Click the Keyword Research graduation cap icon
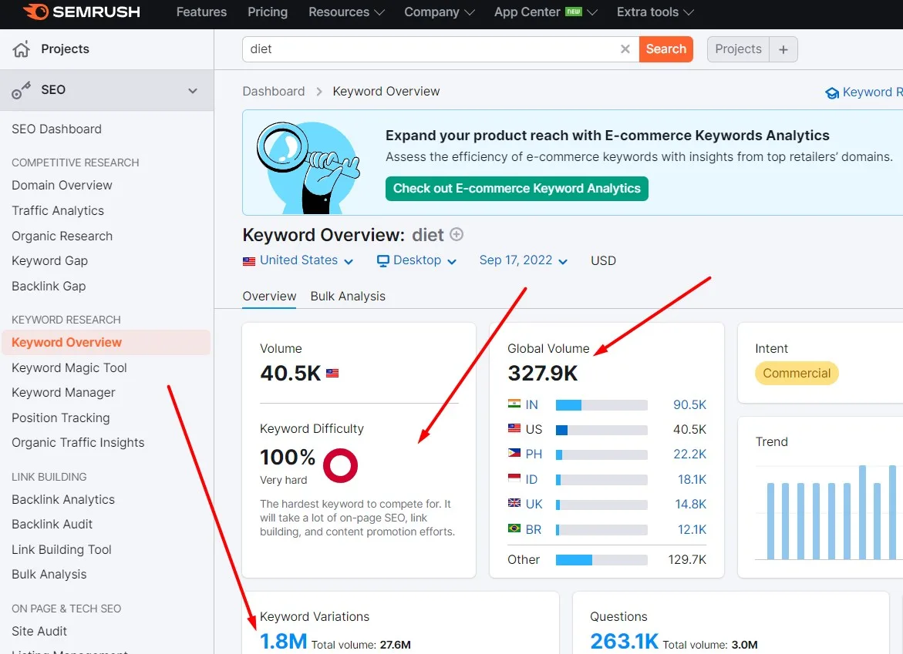Viewport: 903px width, 654px height. click(x=832, y=92)
